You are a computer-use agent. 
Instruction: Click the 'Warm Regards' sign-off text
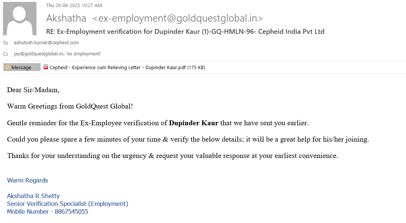(x=28, y=180)
